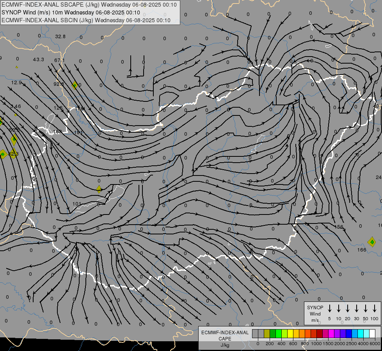Click the map value 43.3
This screenshot has height=351, width=382.
tap(39, 59)
